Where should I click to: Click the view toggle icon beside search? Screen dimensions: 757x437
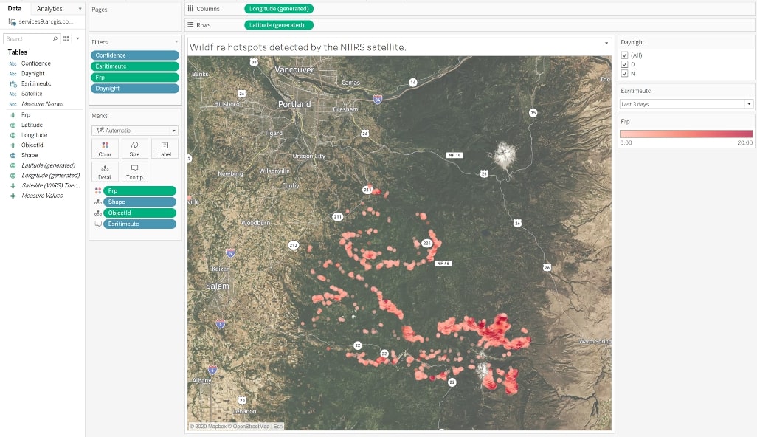click(66, 38)
